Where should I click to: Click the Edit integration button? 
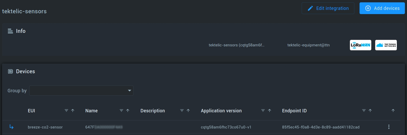(328, 8)
